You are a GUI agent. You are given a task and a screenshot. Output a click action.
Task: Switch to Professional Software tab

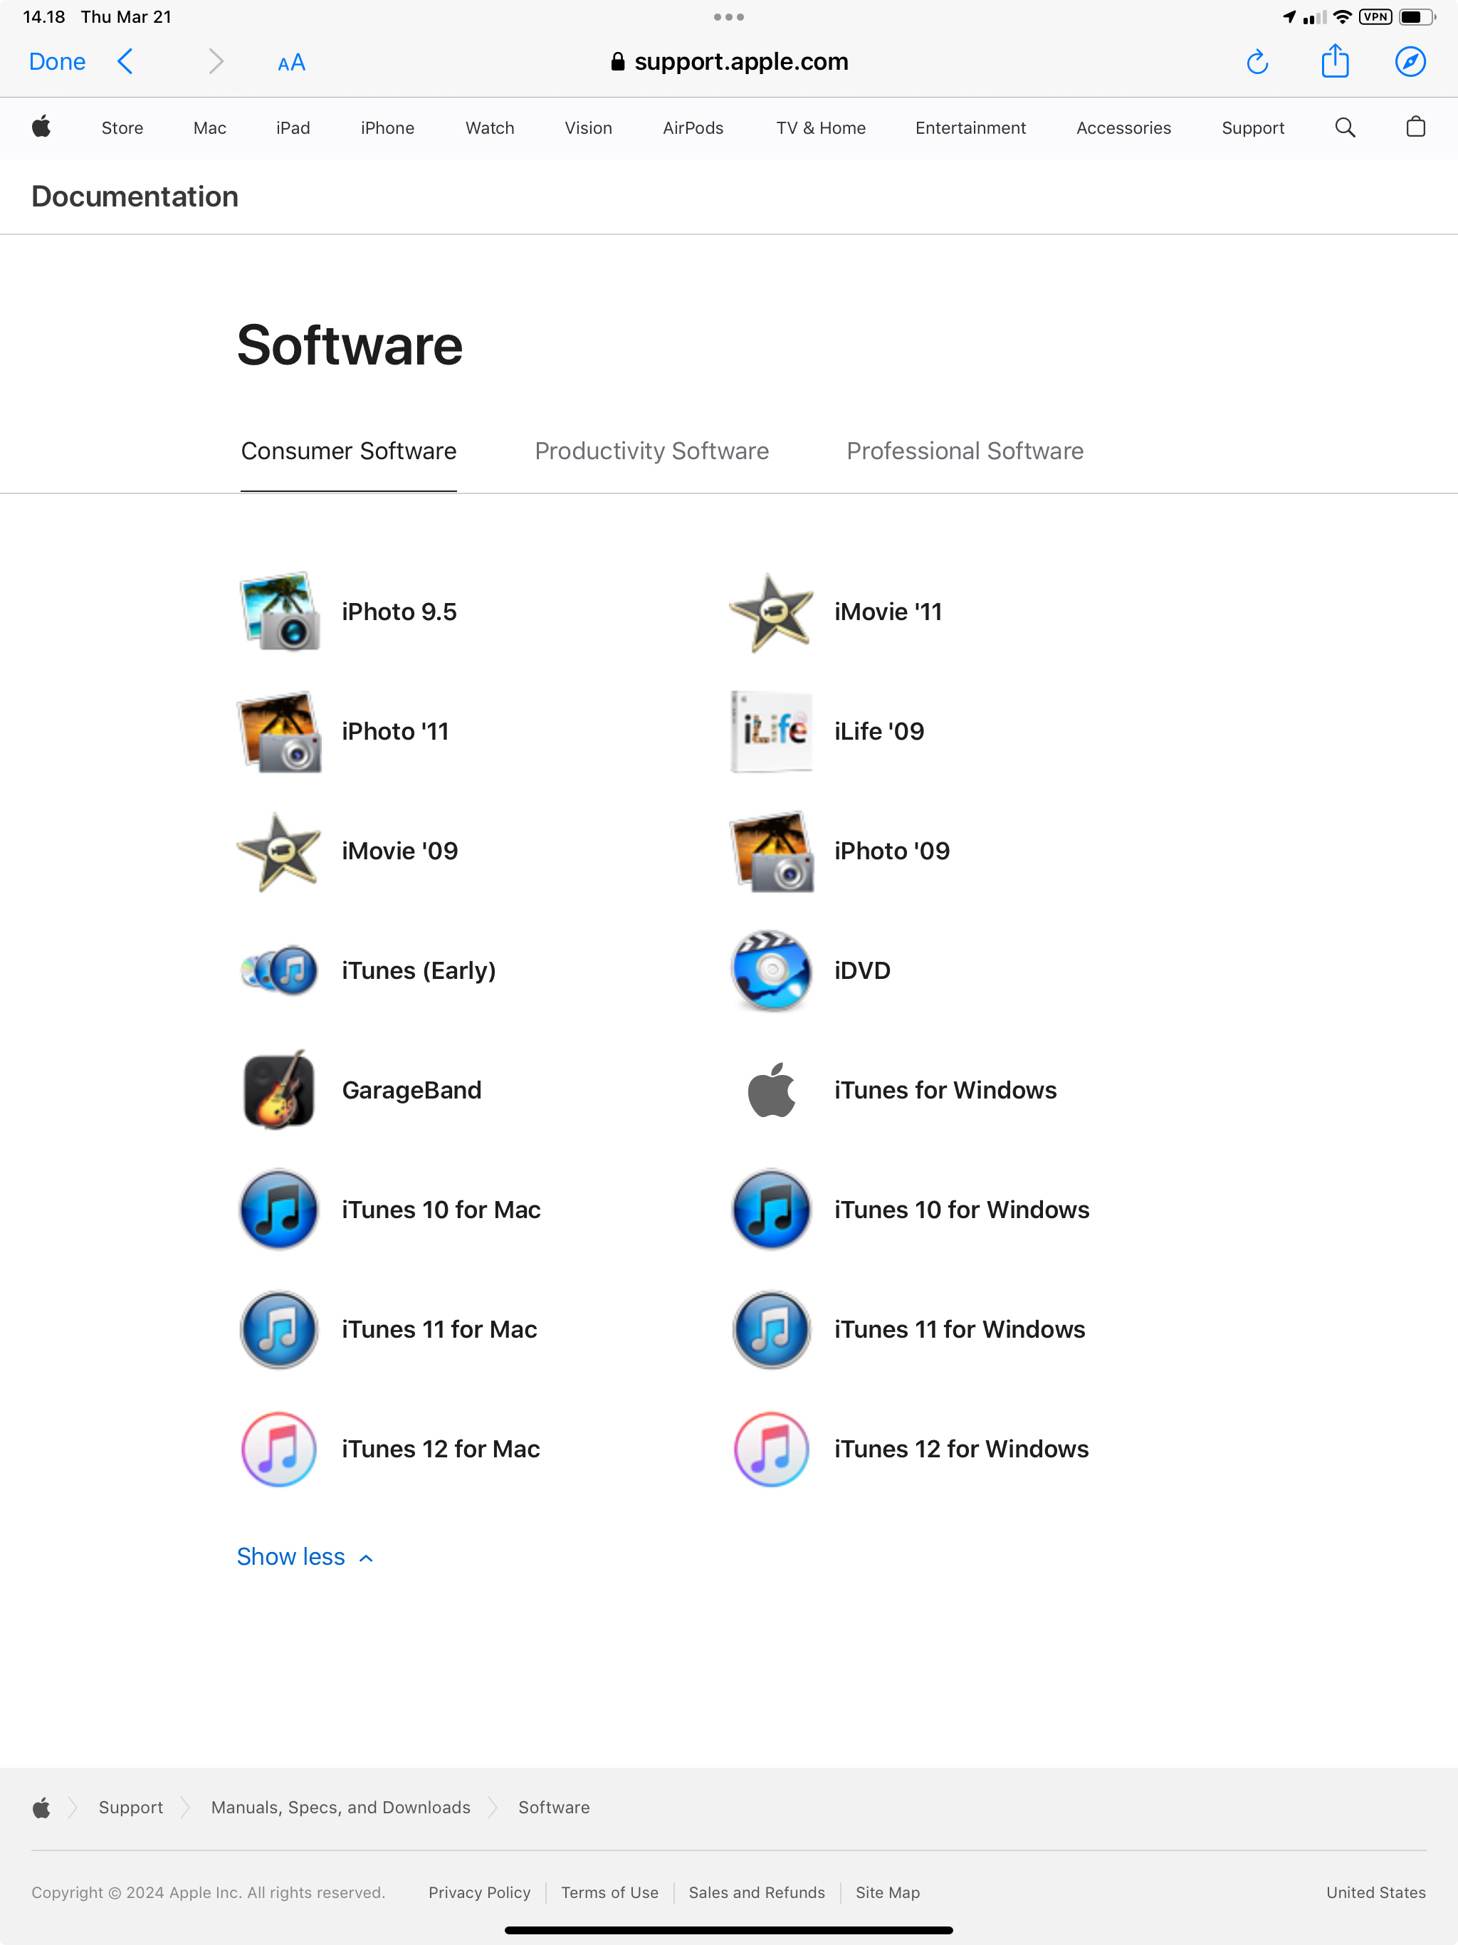[965, 451]
